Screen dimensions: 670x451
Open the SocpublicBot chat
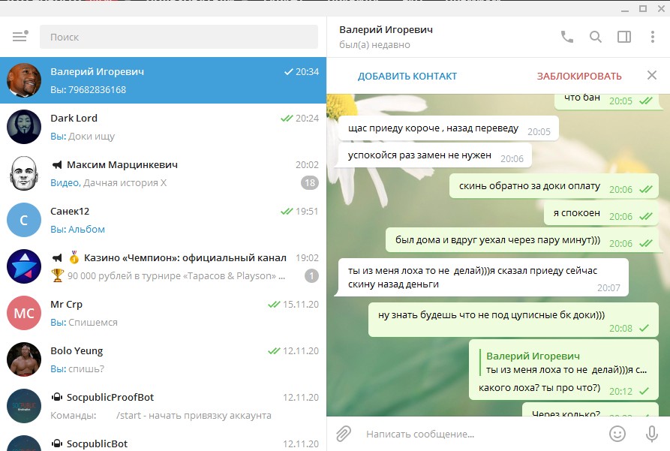click(164, 440)
